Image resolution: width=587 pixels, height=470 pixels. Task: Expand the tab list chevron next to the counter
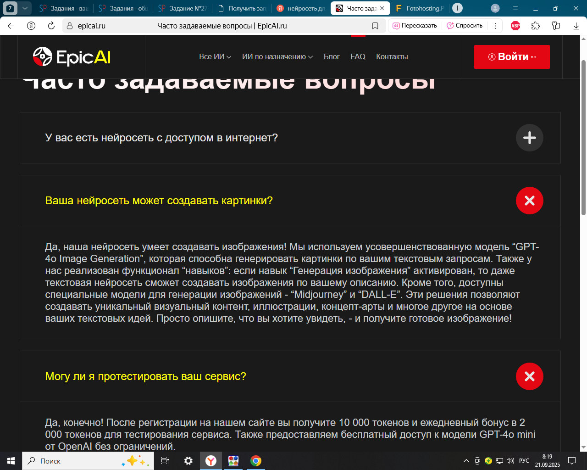[25, 8]
